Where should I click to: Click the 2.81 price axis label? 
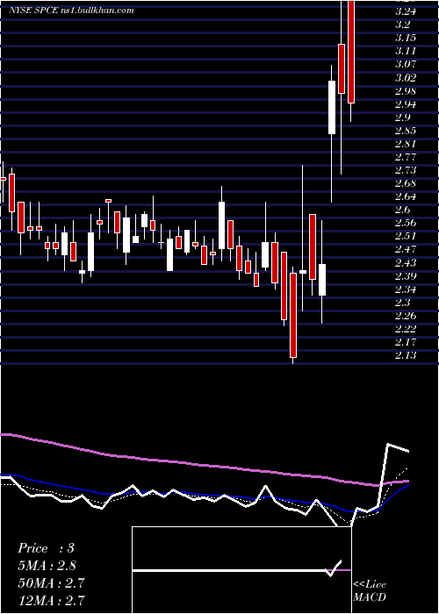(405, 144)
